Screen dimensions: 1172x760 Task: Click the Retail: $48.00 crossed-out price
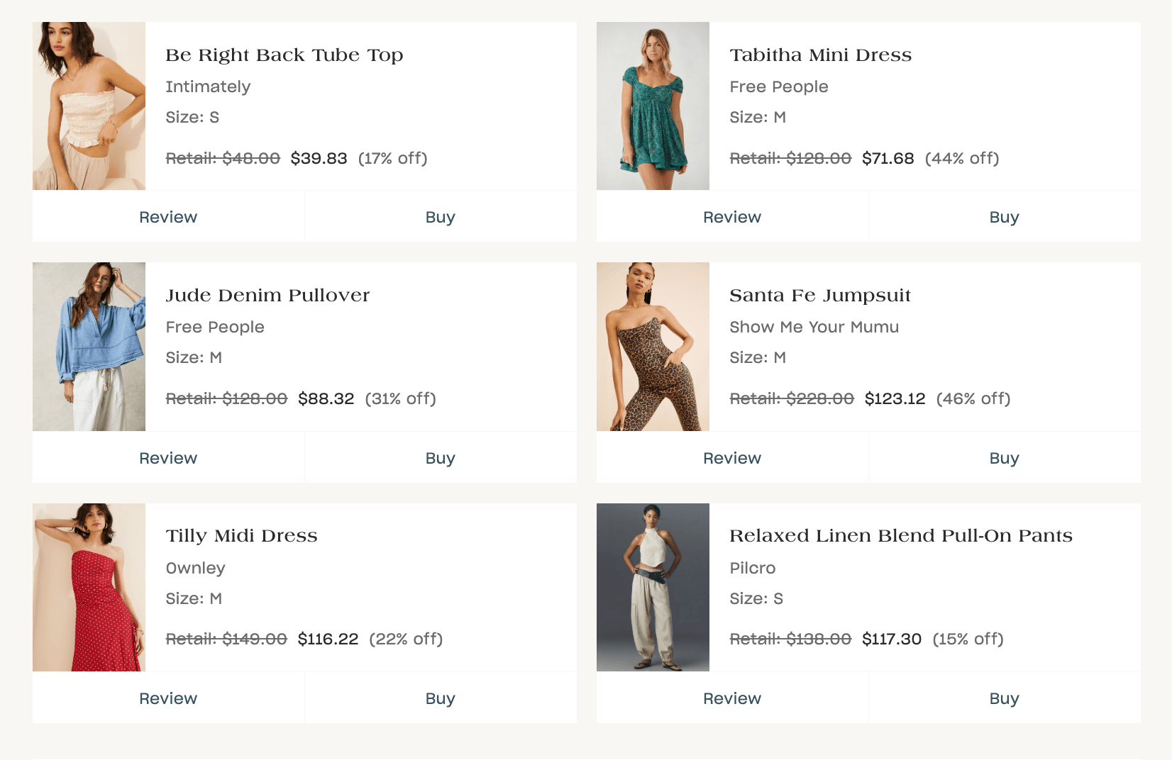click(223, 158)
